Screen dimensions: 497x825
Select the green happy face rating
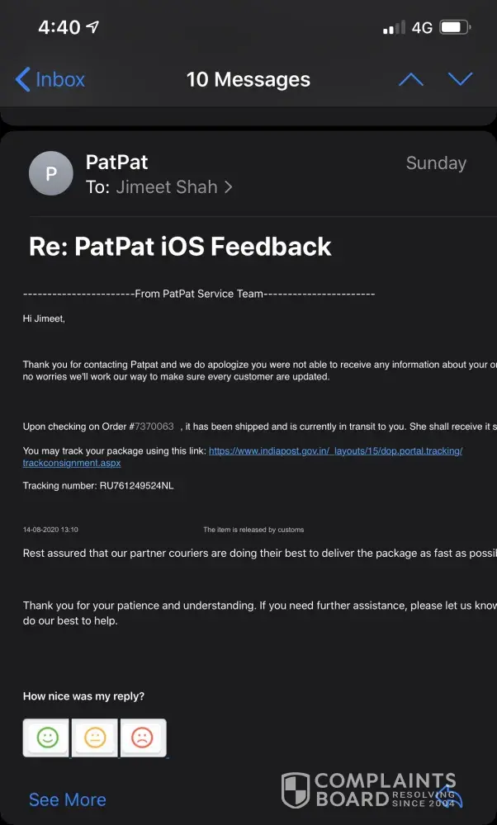[x=47, y=738]
